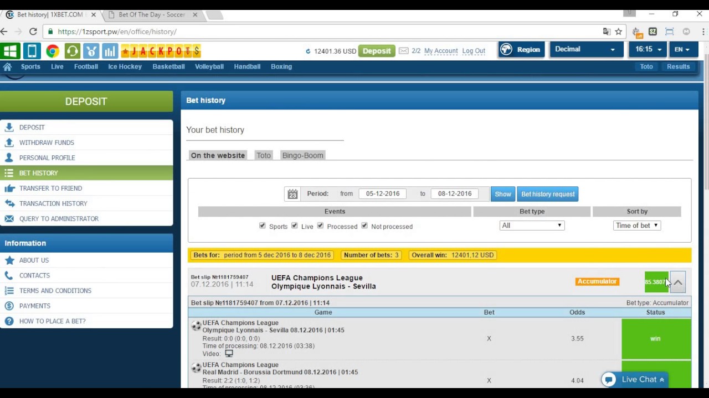
Task: Click the Show button
Action: point(503,194)
